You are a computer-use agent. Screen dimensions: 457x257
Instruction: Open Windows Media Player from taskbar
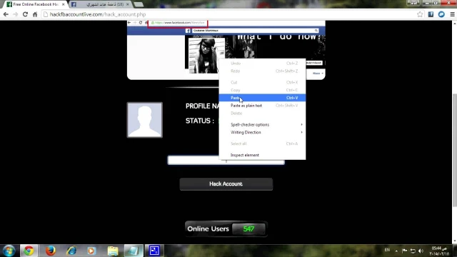[x=91, y=251]
